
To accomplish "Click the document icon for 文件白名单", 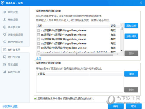I will [5, 50].
